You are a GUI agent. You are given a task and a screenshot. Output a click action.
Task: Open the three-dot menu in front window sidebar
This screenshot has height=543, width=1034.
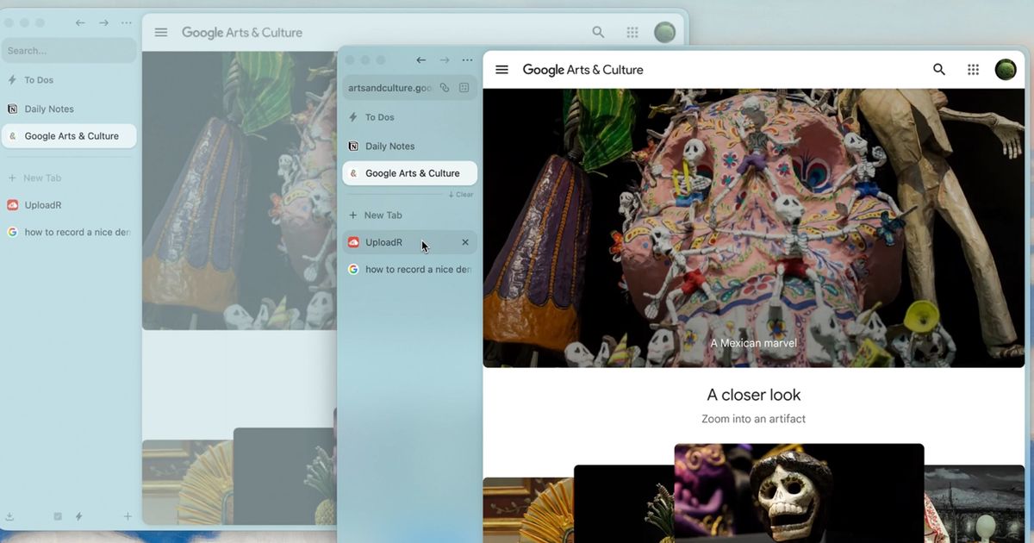click(x=467, y=60)
